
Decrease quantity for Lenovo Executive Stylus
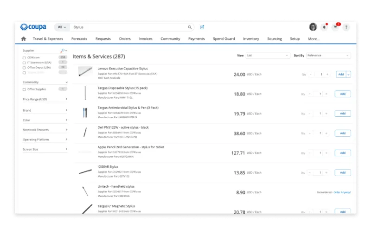[x=311, y=74]
